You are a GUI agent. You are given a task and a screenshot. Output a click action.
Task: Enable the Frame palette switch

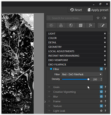coord(50,101)
